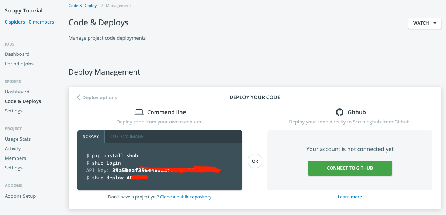
Task: Select Code & Deploys in sidebar
Action: (23, 101)
